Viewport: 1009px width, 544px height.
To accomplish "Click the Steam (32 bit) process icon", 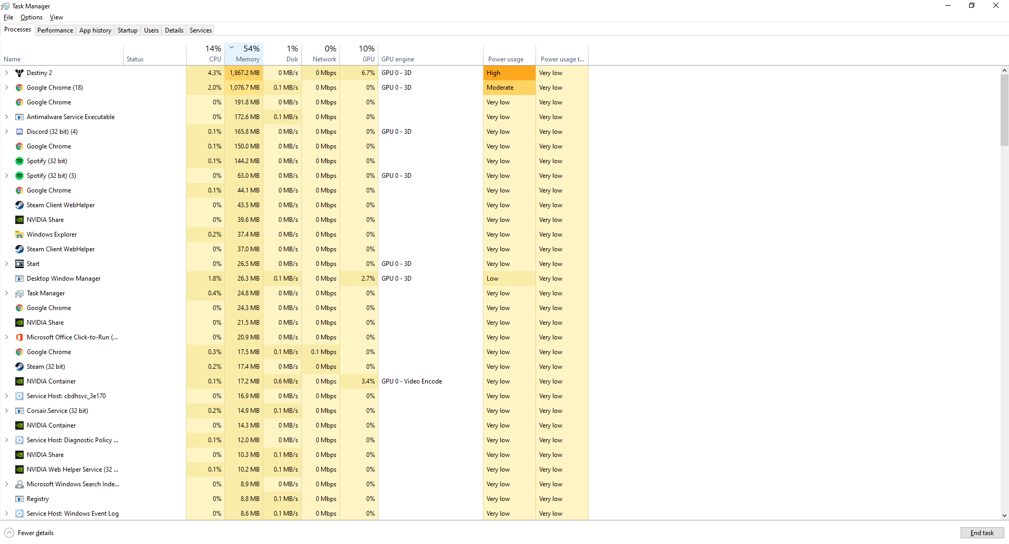I will pyautogui.click(x=19, y=367).
